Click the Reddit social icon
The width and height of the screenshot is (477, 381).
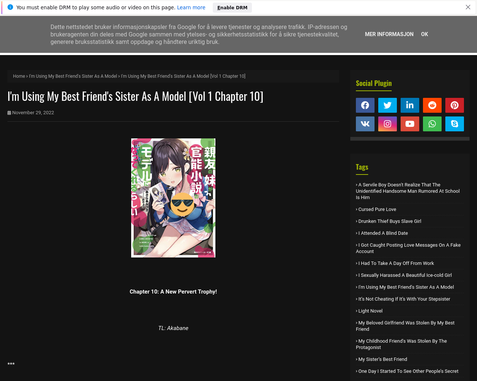coord(432,105)
